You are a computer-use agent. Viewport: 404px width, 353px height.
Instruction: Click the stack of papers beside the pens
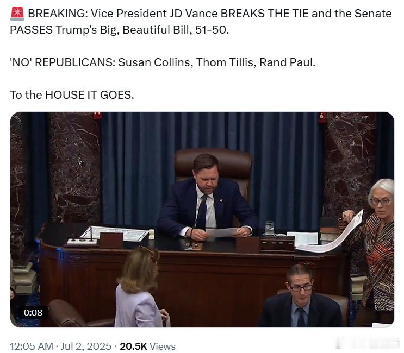(x=113, y=232)
